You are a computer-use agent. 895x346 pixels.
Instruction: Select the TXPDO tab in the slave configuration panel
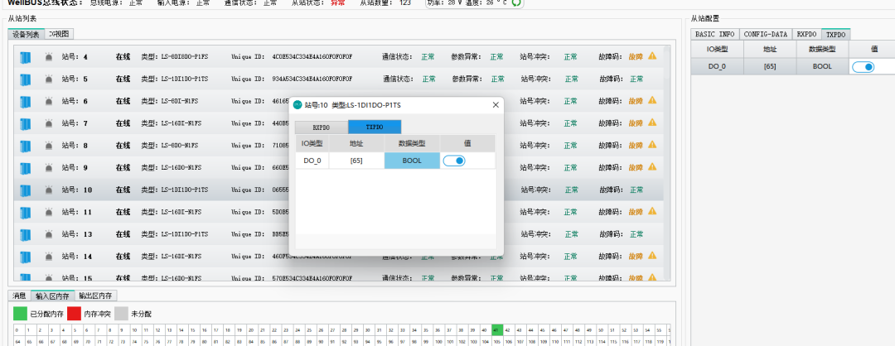(x=836, y=34)
